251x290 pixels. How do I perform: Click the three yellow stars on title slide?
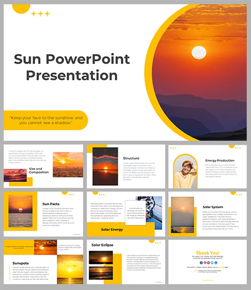(x=40, y=14)
